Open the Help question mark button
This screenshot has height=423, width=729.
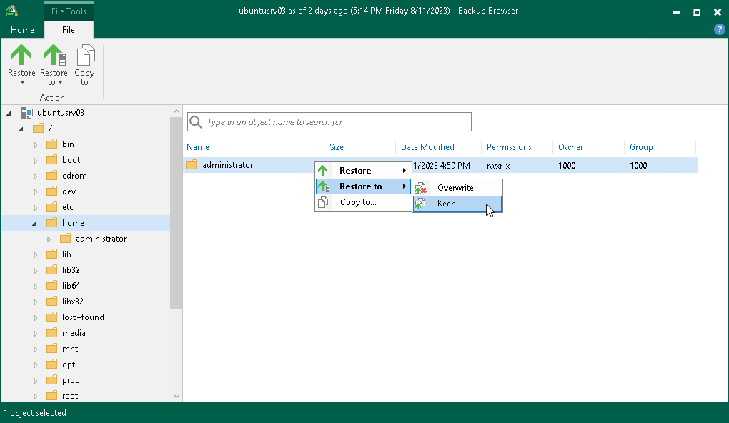[718, 29]
